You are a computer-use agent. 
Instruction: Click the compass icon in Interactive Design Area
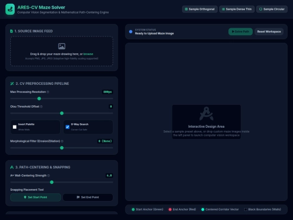coord(206,114)
